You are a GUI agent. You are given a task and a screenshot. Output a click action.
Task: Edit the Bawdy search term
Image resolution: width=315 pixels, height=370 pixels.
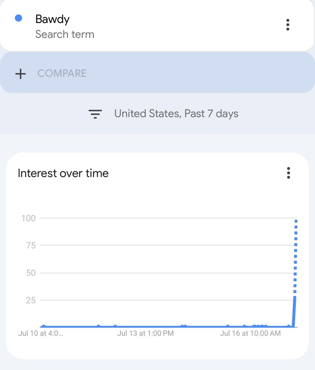point(52,19)
